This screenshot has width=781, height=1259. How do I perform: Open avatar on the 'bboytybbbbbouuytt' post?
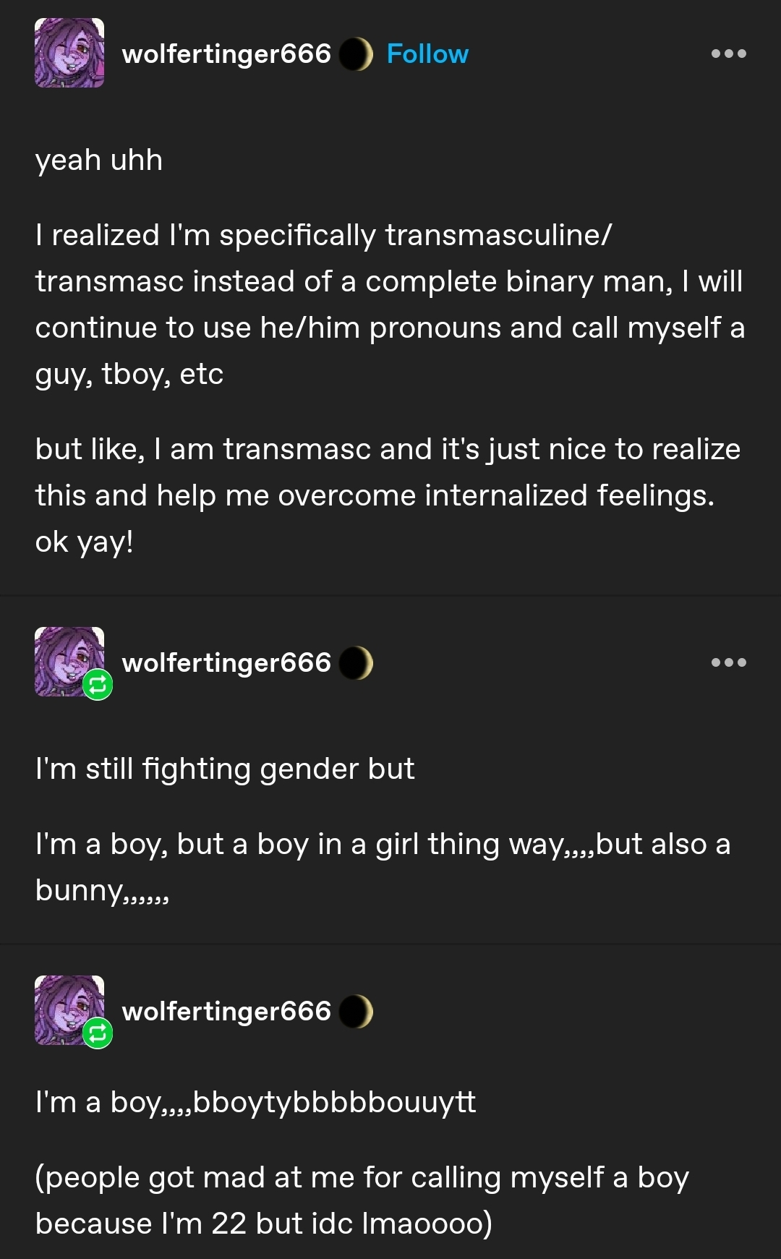(x=69, y=1010)
